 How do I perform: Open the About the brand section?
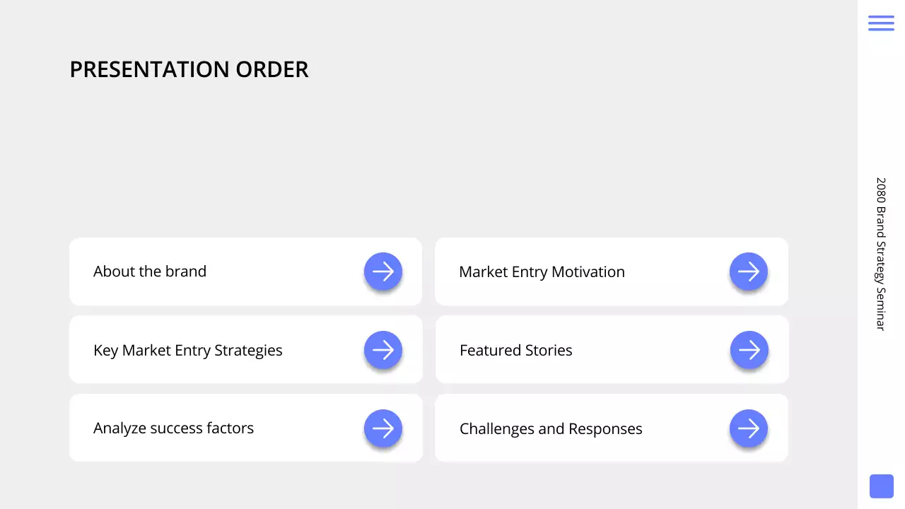tap(150, 271)
